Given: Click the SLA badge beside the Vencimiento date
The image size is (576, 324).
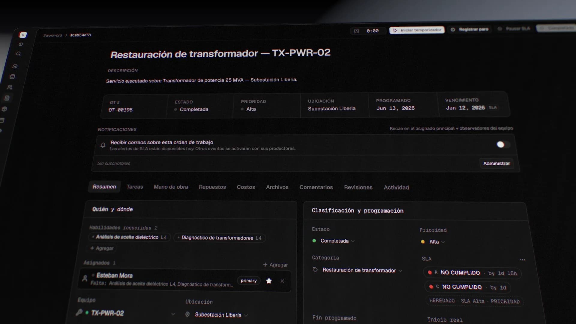Looking at the screenshot, I should point(493,107).
